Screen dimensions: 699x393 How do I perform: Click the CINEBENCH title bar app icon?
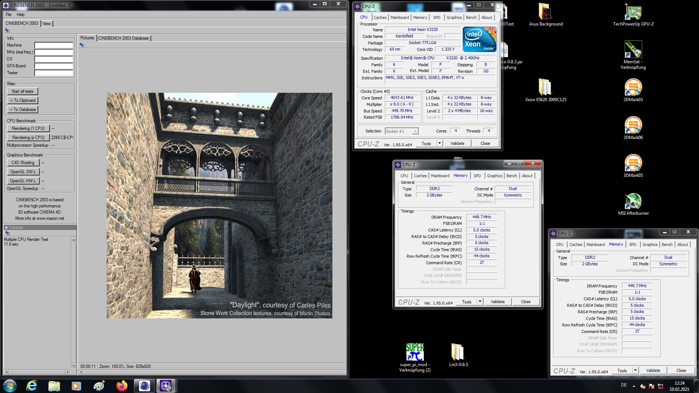click(x=6, y=5)
